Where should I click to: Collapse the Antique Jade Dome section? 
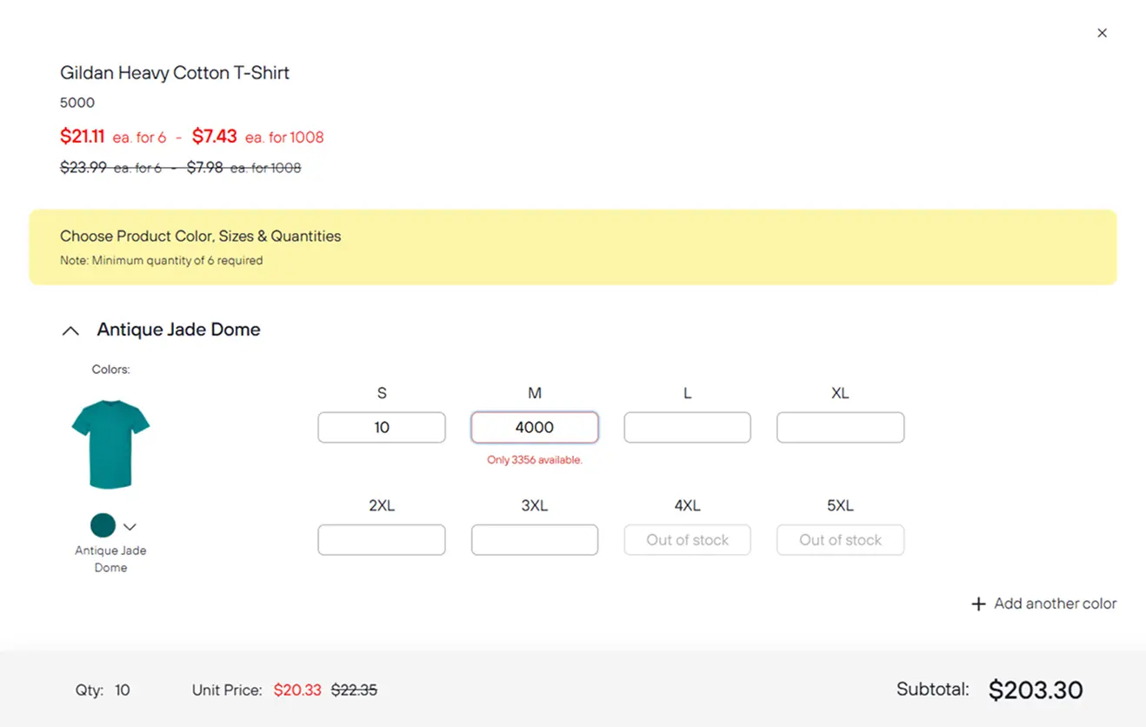(71, 330)
